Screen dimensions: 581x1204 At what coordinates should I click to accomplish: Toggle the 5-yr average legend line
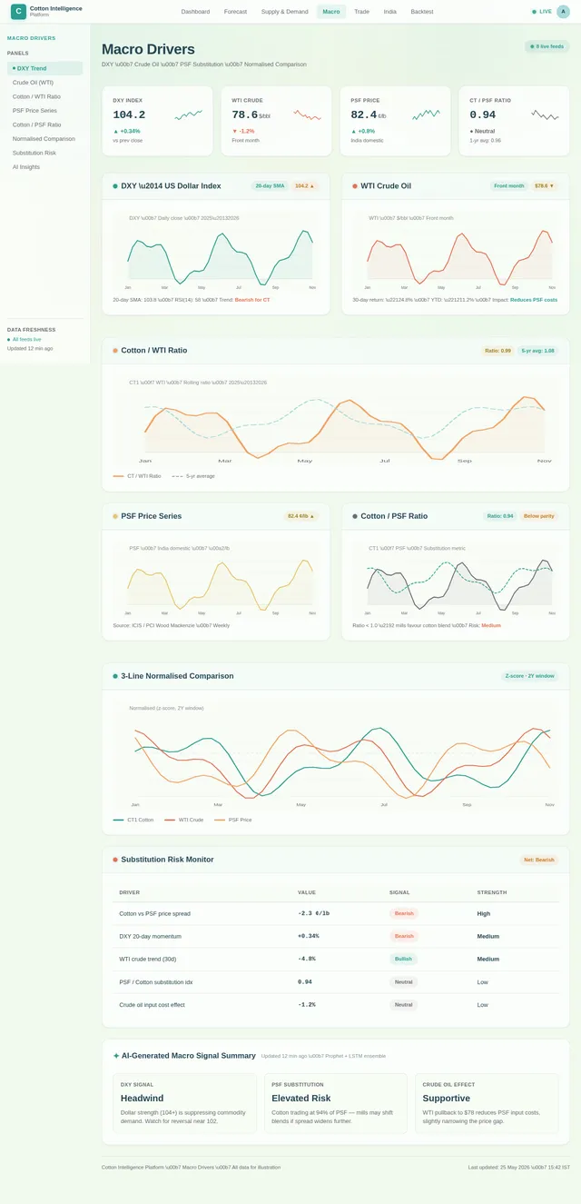click(193, 476)
